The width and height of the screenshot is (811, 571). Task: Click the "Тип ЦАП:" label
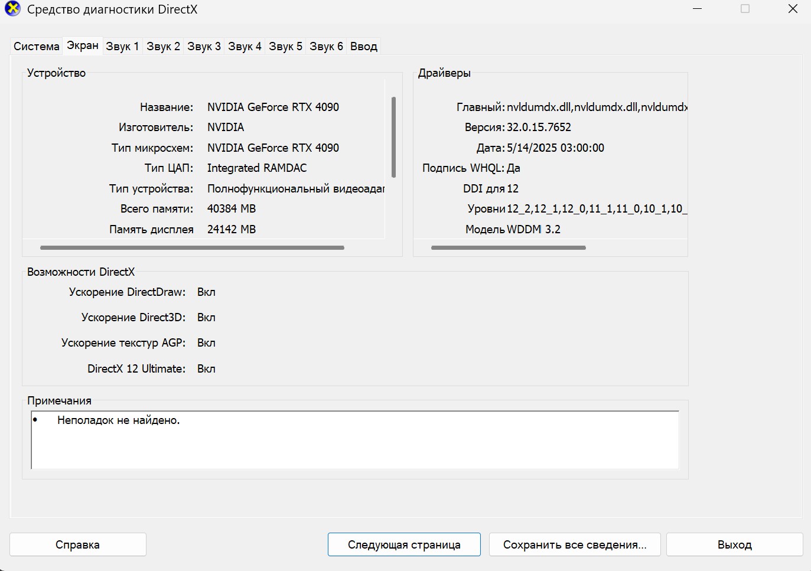169,168
